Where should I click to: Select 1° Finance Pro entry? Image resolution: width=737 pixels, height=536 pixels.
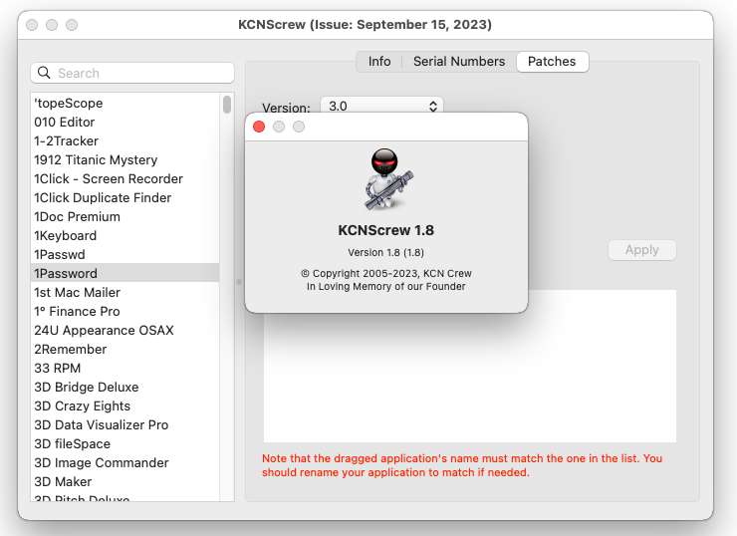(125, 311)
